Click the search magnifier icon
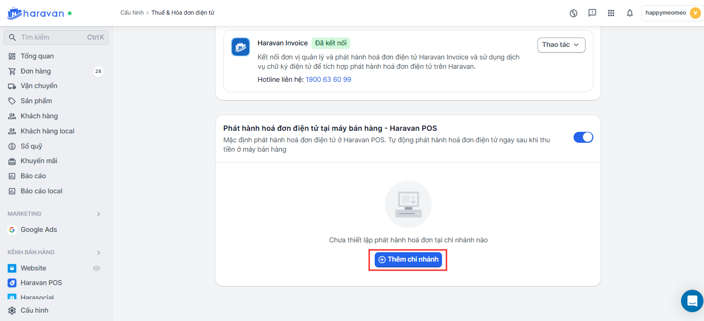The height and width of the screenshot is (321, 704). pyautogui.click(x=13, y=38)
